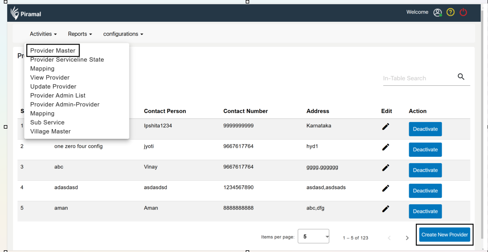Open the help question mark icon
Screen dimensions: 488x252
[450, 12]
